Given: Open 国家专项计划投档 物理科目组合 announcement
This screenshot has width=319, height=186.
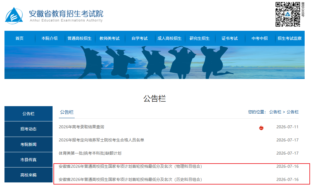Looking at the screenshot, I should pos(131,167).
